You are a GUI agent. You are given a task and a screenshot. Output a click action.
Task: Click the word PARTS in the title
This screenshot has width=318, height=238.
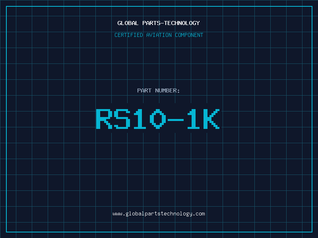[151, 23]
